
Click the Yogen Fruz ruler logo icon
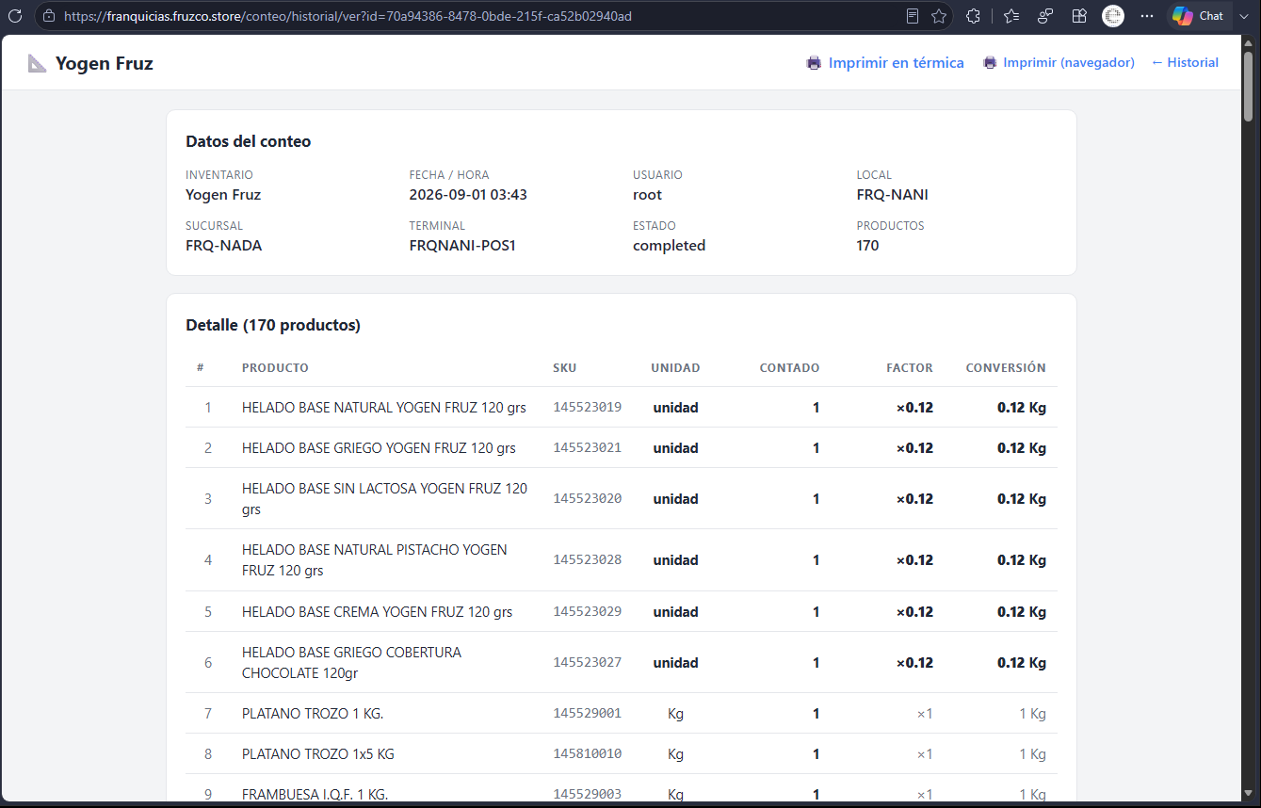pyautogui.click(x=37, y=63)
